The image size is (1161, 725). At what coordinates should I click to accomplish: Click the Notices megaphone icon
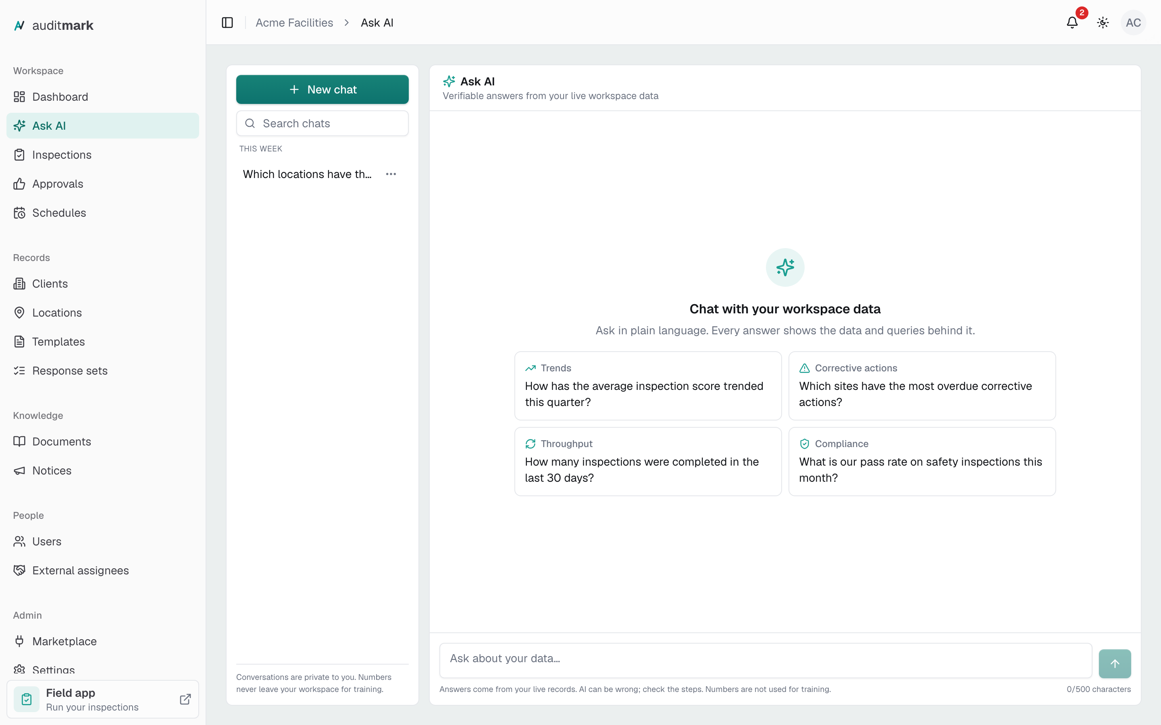[19, 471]
